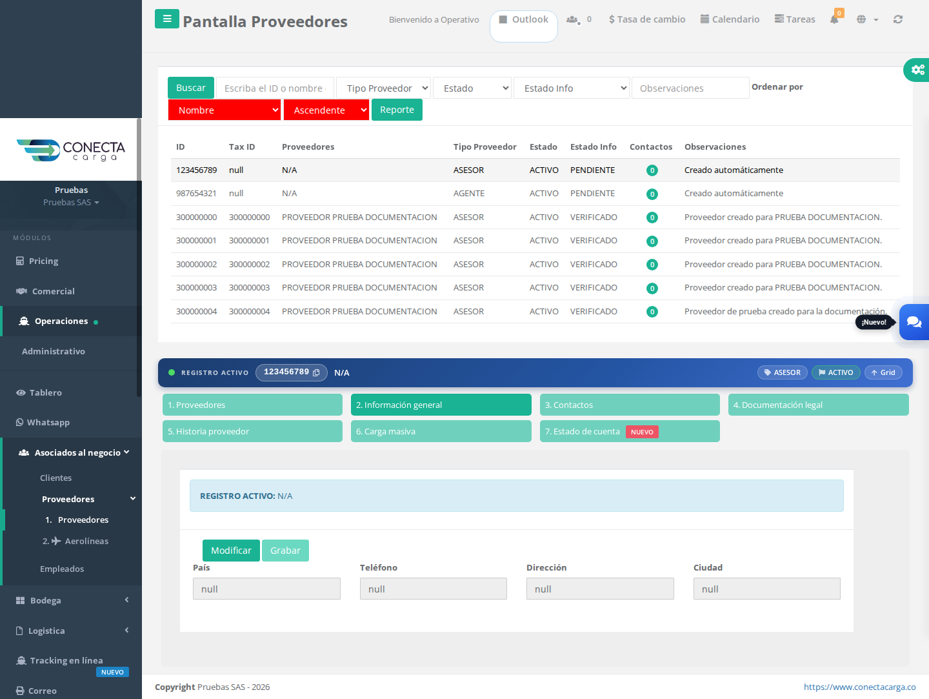Open 6. Carga masiva tab

pos(441,431)
